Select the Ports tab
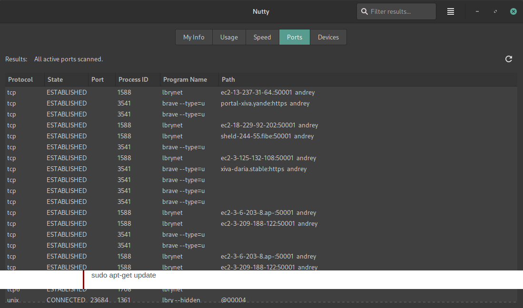This screenshot has height=308, width=523. (x=295, y=37)
